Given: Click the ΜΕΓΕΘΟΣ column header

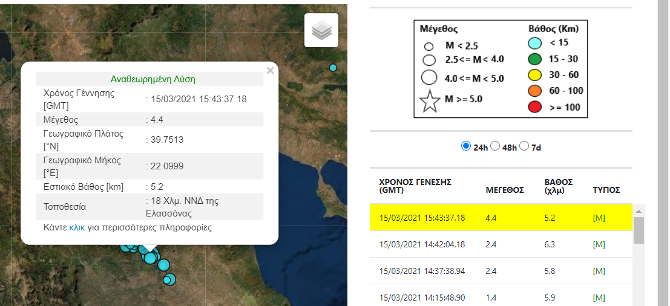Looking at the screenshot, I should click(505, 189).
